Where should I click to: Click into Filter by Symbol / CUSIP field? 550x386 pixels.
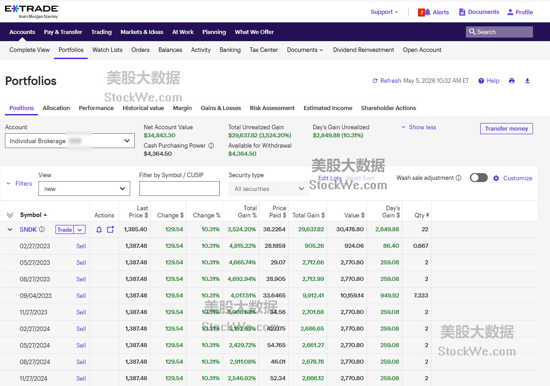(x=179, y=189)
